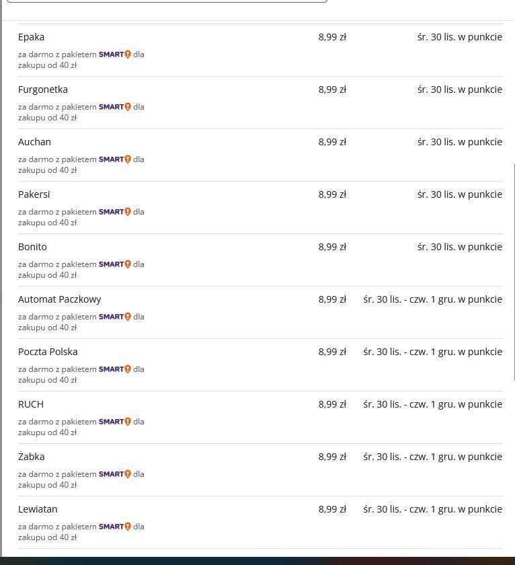Select the Automat Paczkowy delivery option

[x=260, y=312]
